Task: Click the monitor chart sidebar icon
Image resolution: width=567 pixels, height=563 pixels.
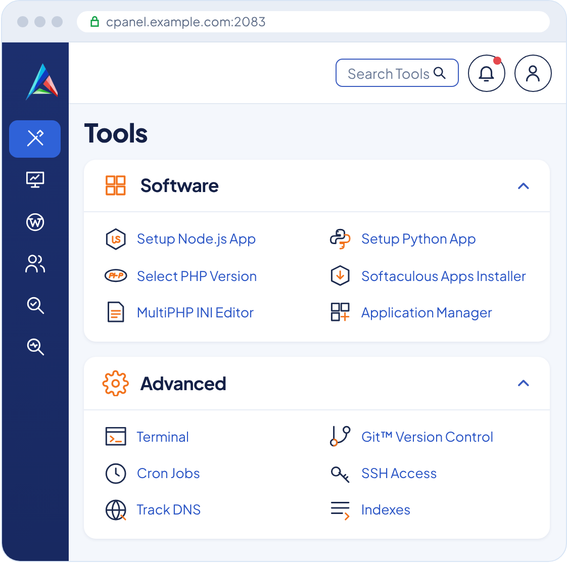Action: pyautogui.click(x=35, y=180)
